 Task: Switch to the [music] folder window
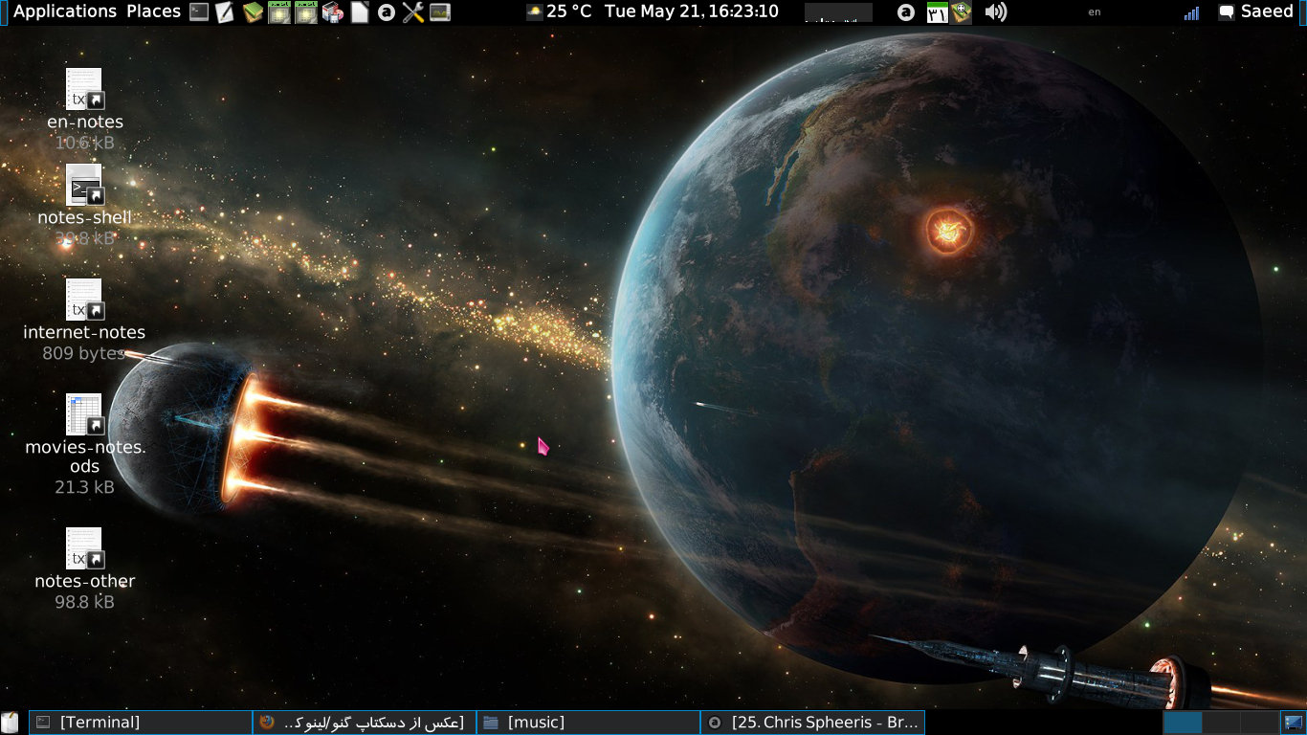pos(588,723)
